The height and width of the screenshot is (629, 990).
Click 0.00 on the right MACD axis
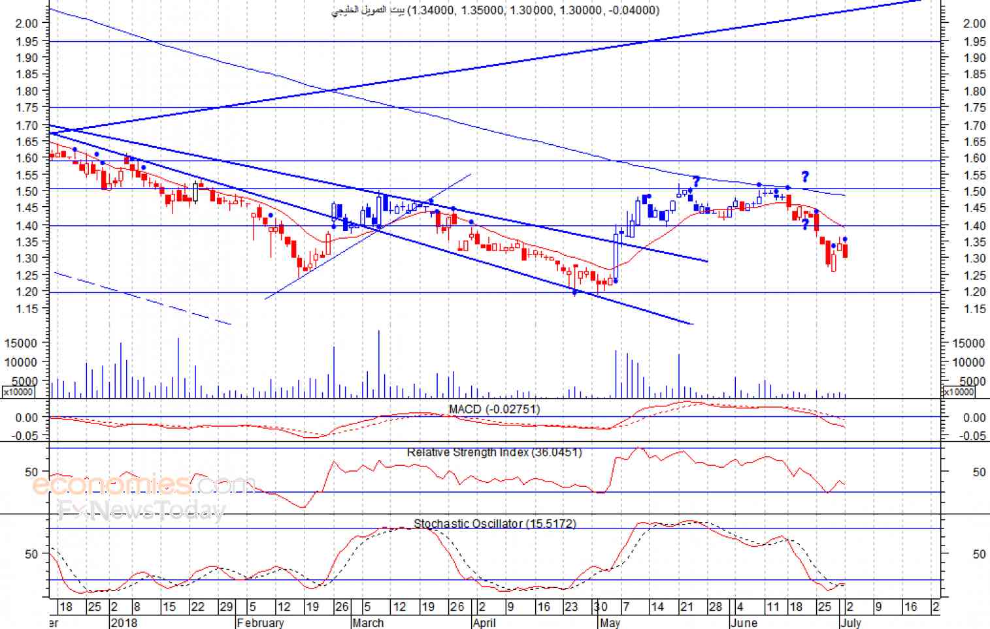(975, 418)
